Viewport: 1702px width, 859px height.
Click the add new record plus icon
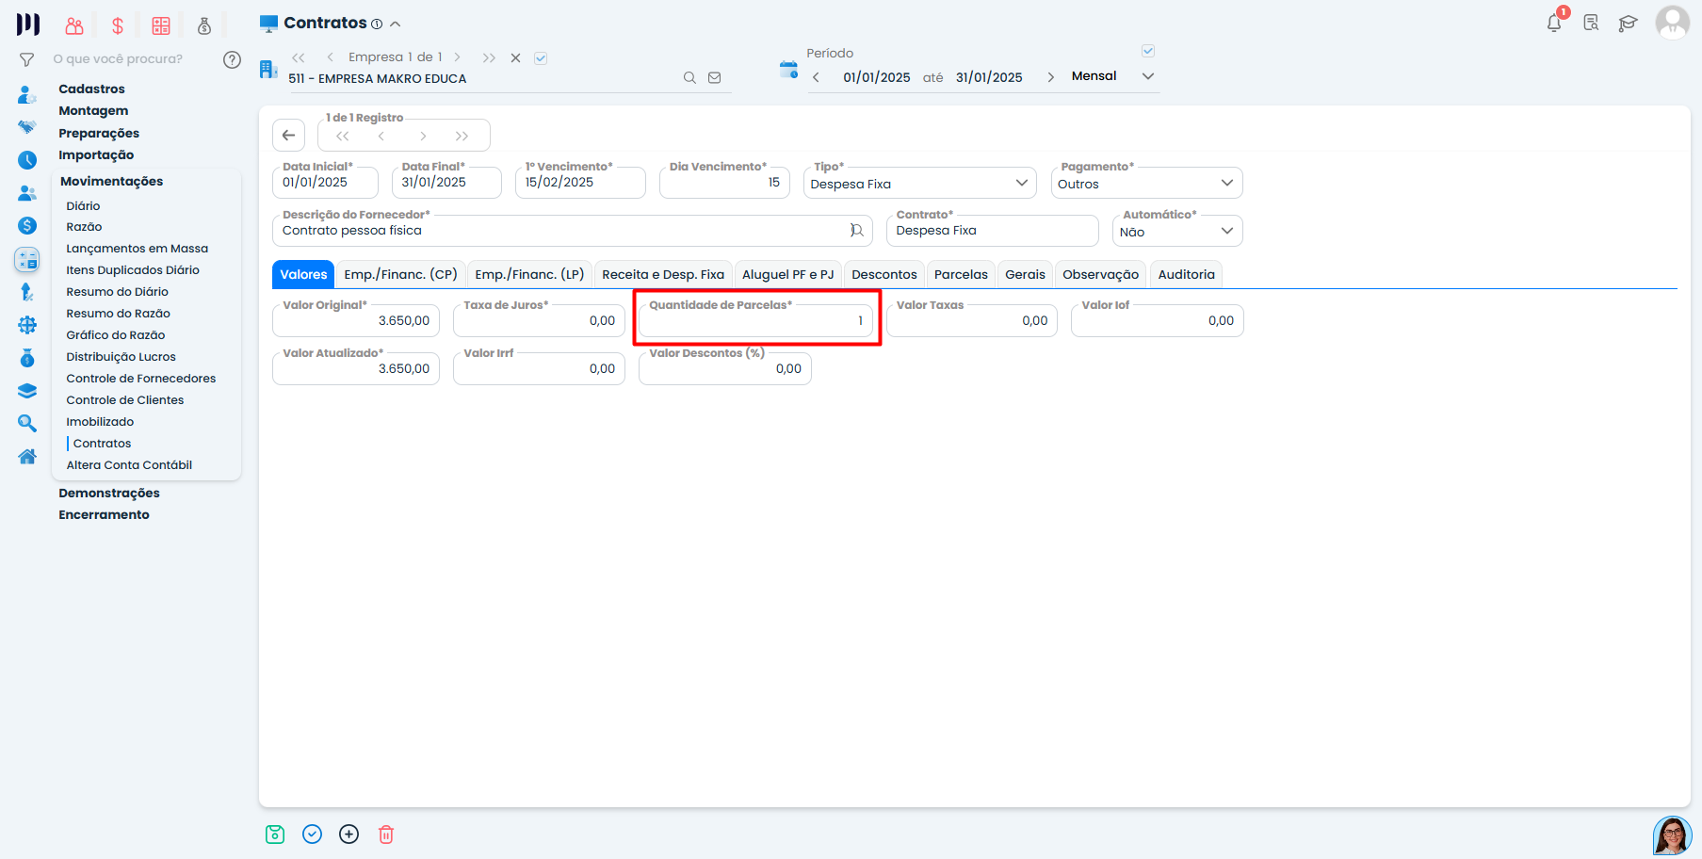[x=349, y=835]
